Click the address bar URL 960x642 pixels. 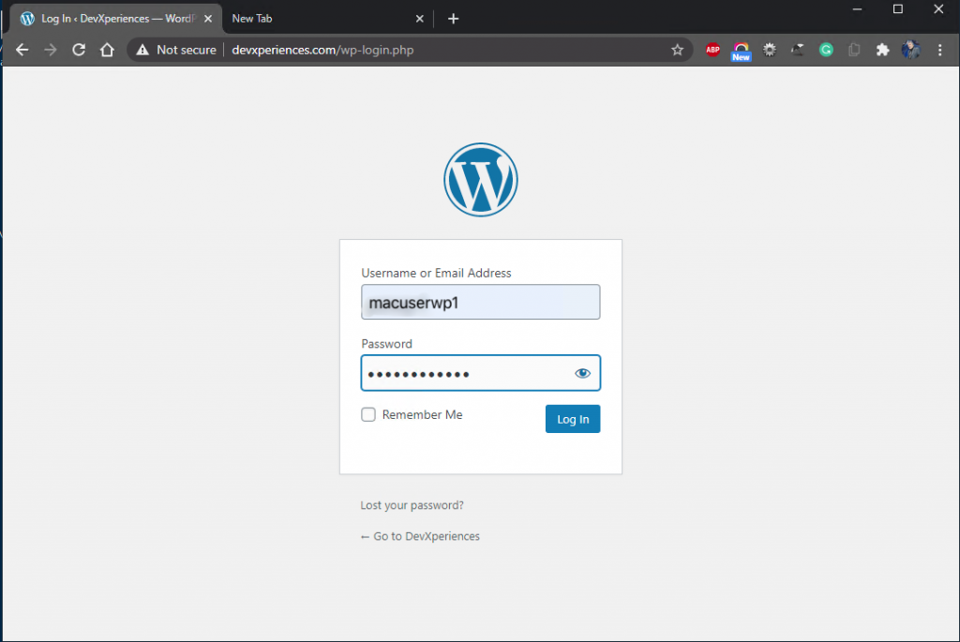322,50
